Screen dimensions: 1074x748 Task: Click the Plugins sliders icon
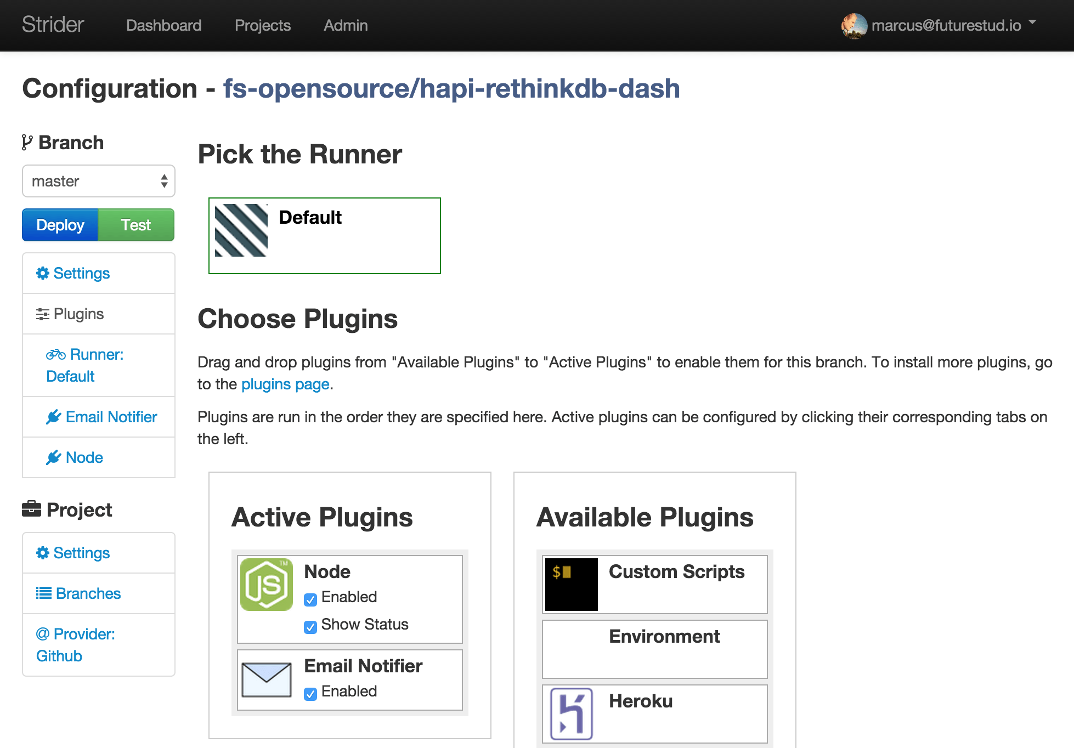(x=43, y=314)
